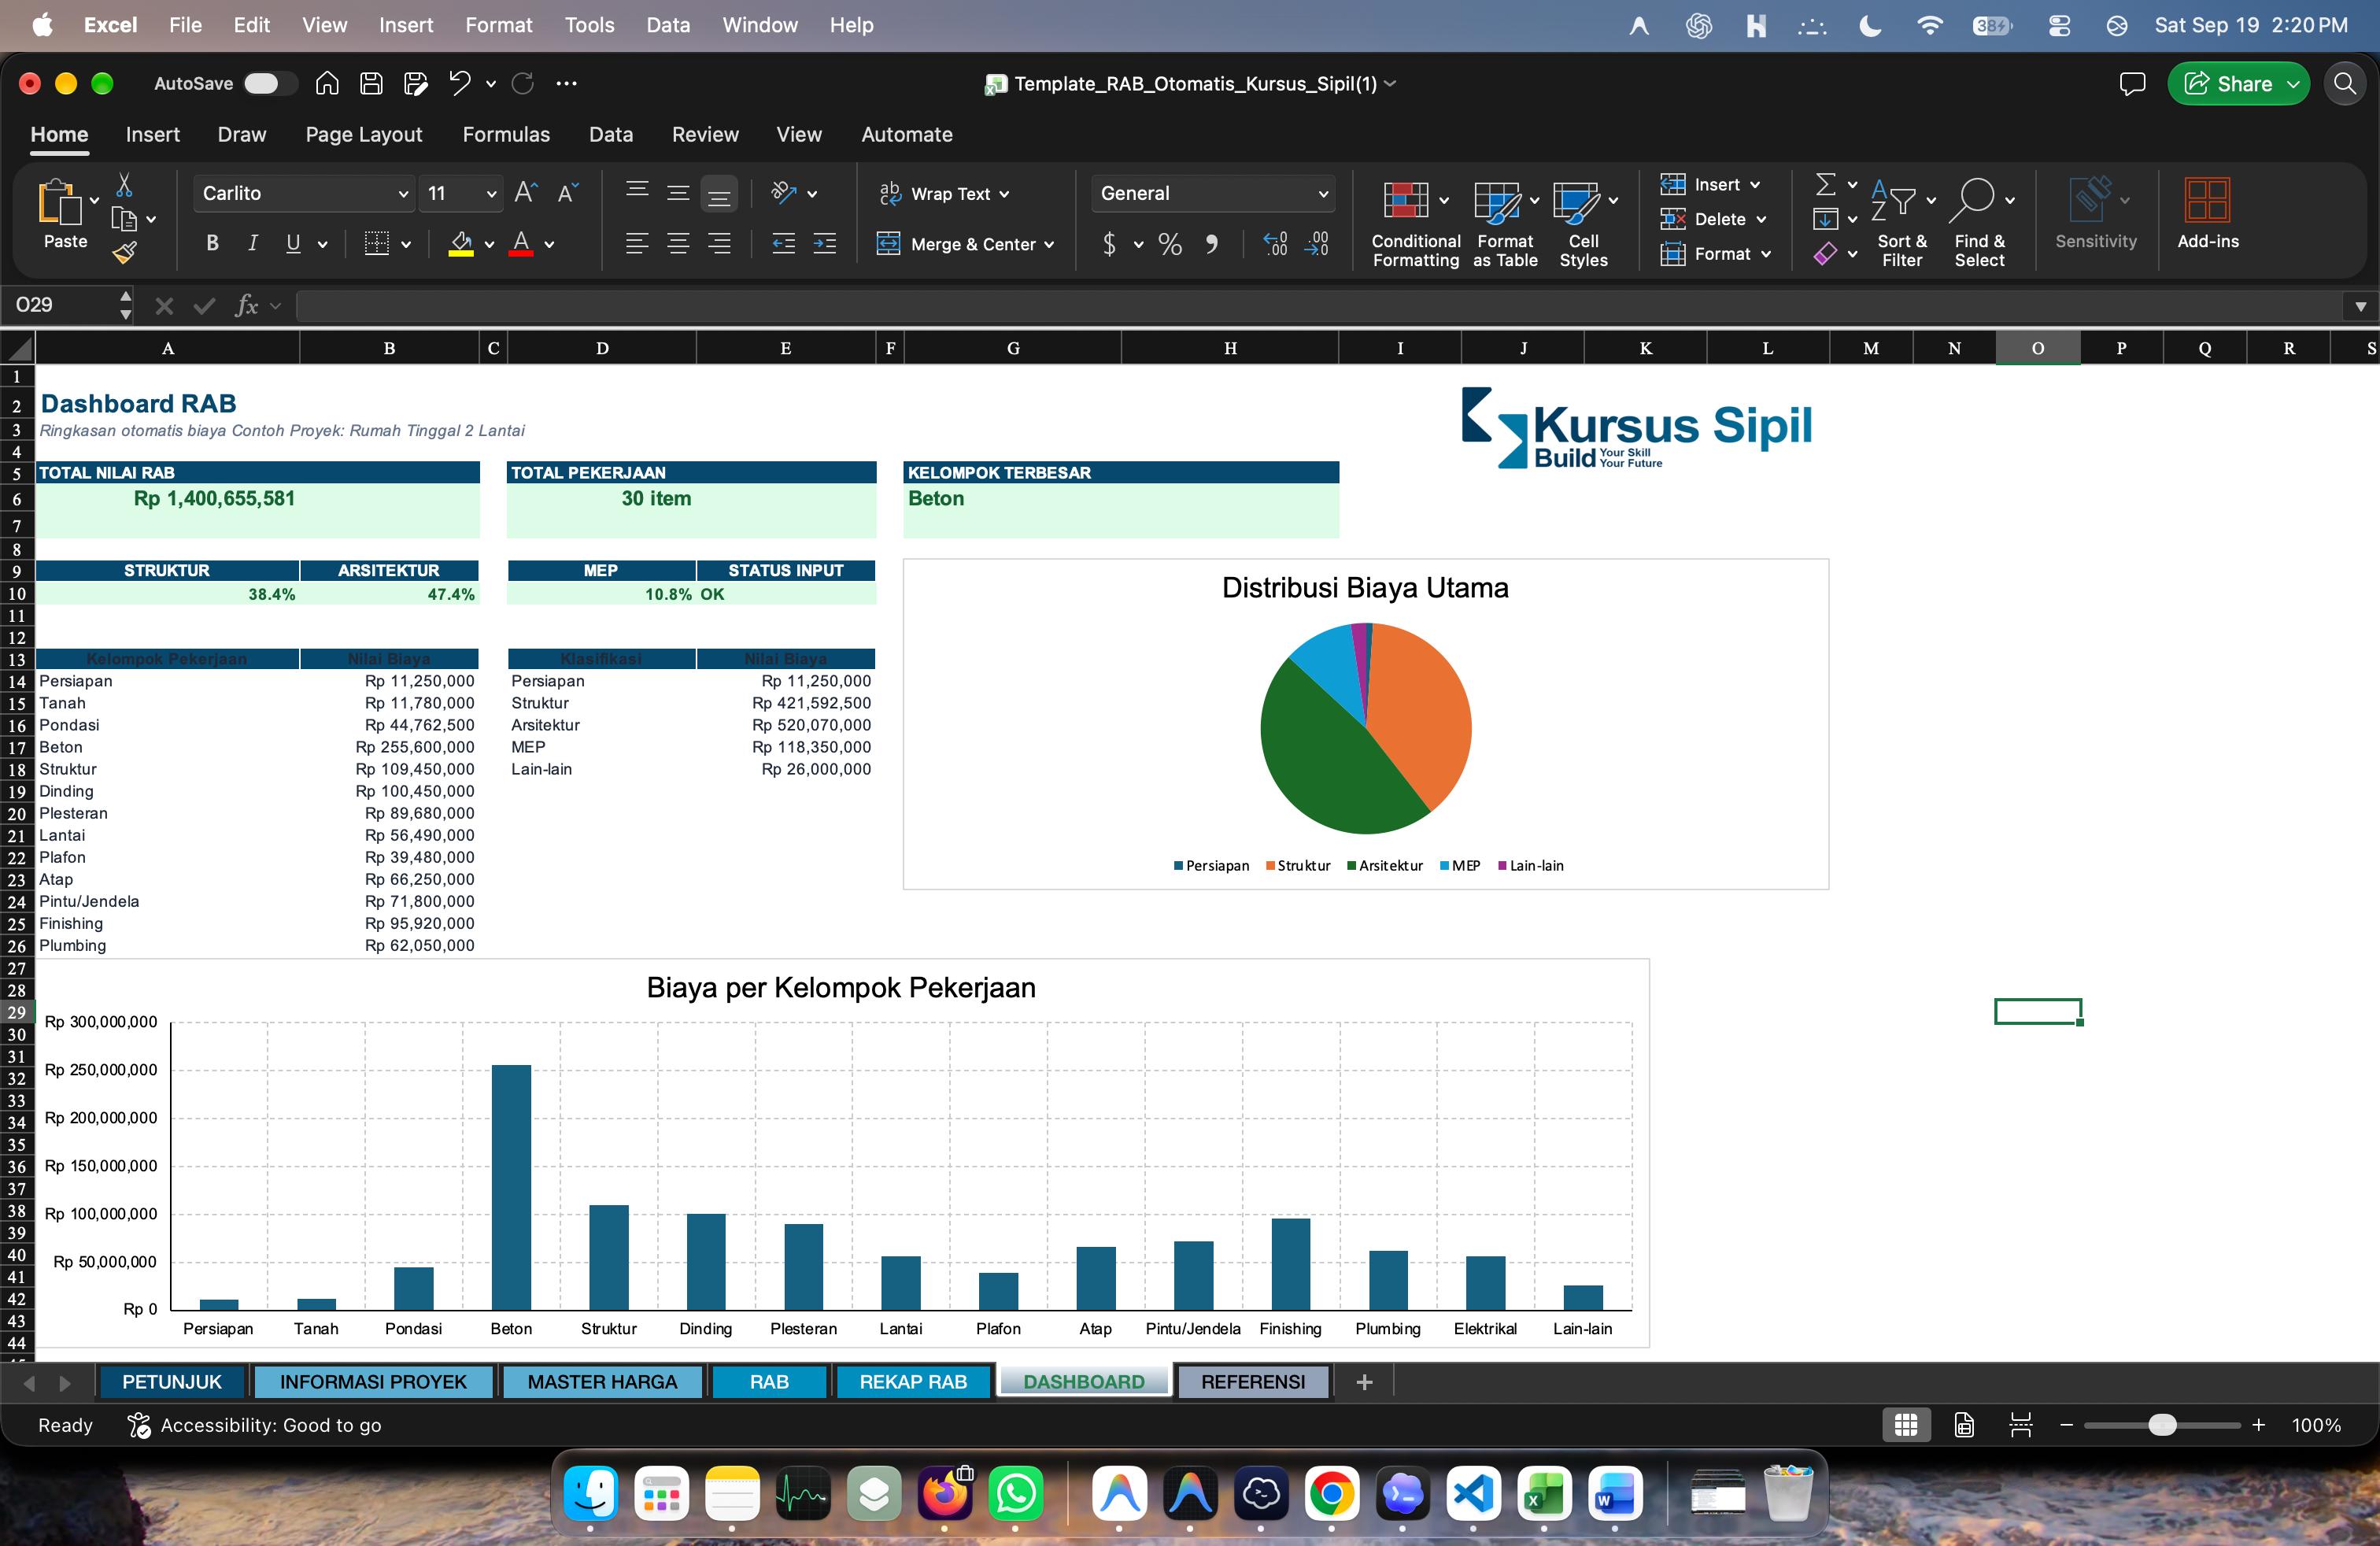Toggle Underline formatting
Screen dimensions: 2380x1546
(293, 243)
